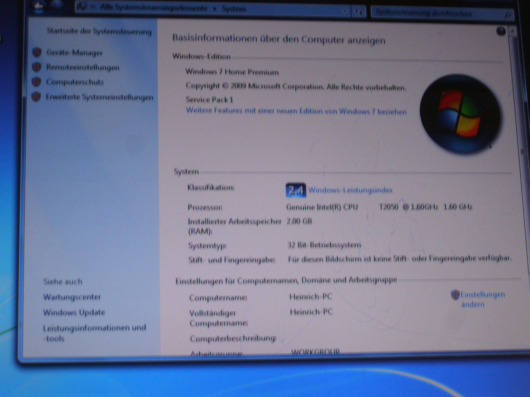The image size is (530, 397).
Task: Click the Copyright 2009 Microsoft Corporation text
Action: click(296, 86)
